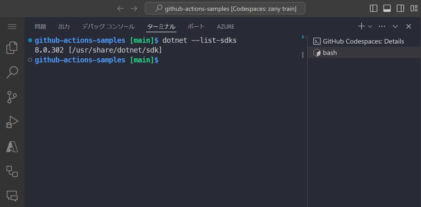Create a new terminal with plus icon
421x207 pixels.
coord(361,26)
